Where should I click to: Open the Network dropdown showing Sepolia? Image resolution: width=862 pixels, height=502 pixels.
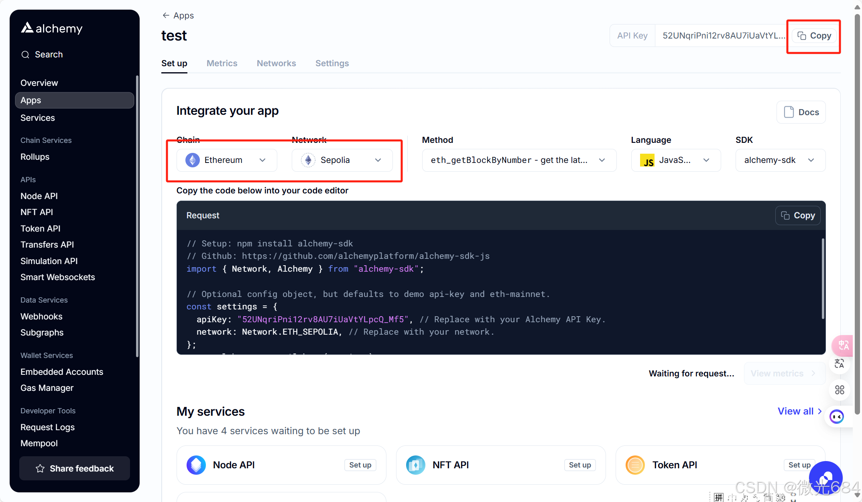pos(342,160)
